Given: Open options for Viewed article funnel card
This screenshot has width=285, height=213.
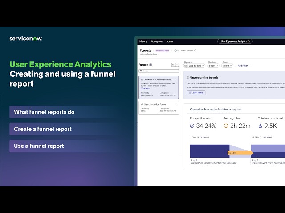Looking at the screenshot, I should [175, 79].
